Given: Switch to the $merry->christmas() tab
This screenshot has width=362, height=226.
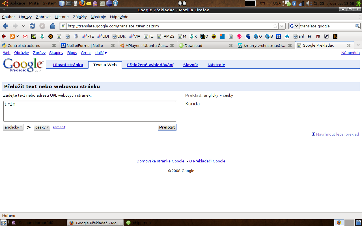Looking at the screenshot, I should tap(265, 45).
